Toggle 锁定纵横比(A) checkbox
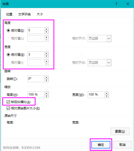Viewport: 134px width, 151px height. tap(8, 102)
